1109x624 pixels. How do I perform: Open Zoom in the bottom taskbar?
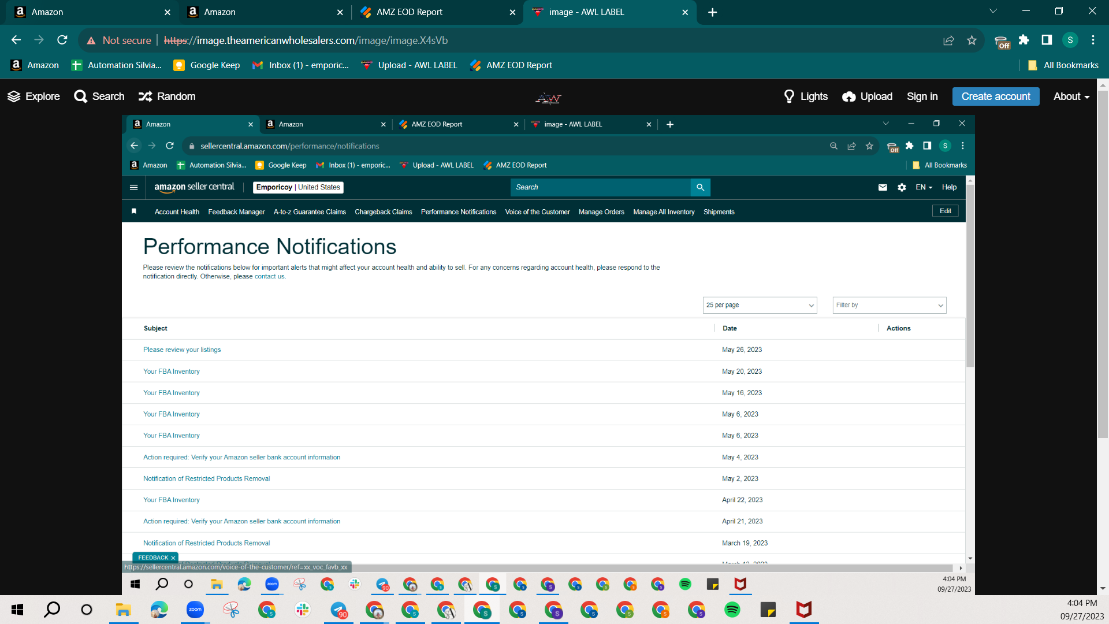tap(195, 610)
